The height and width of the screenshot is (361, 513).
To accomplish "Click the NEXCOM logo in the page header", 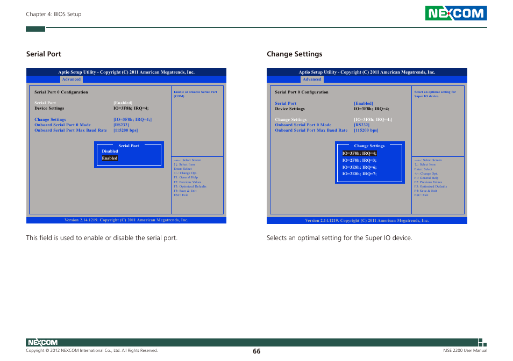I will (x=456, y=13).
